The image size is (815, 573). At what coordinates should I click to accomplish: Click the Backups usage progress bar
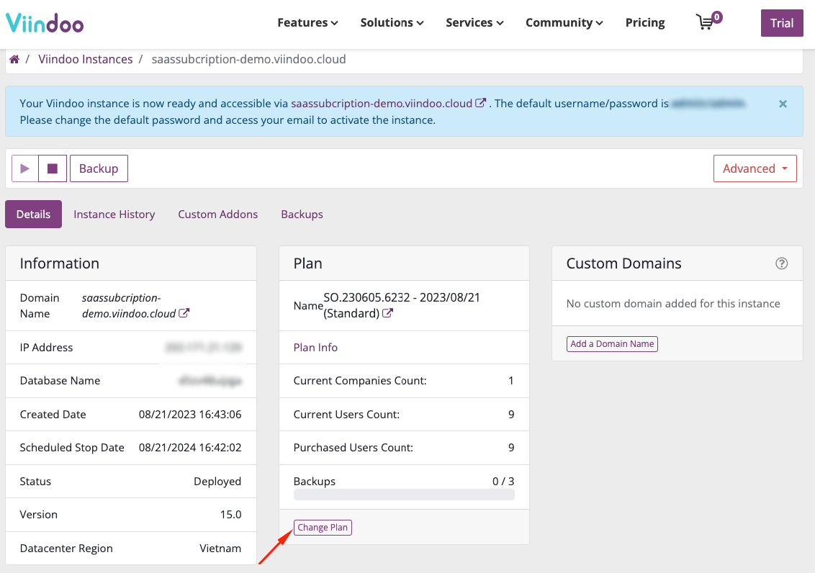404,495
